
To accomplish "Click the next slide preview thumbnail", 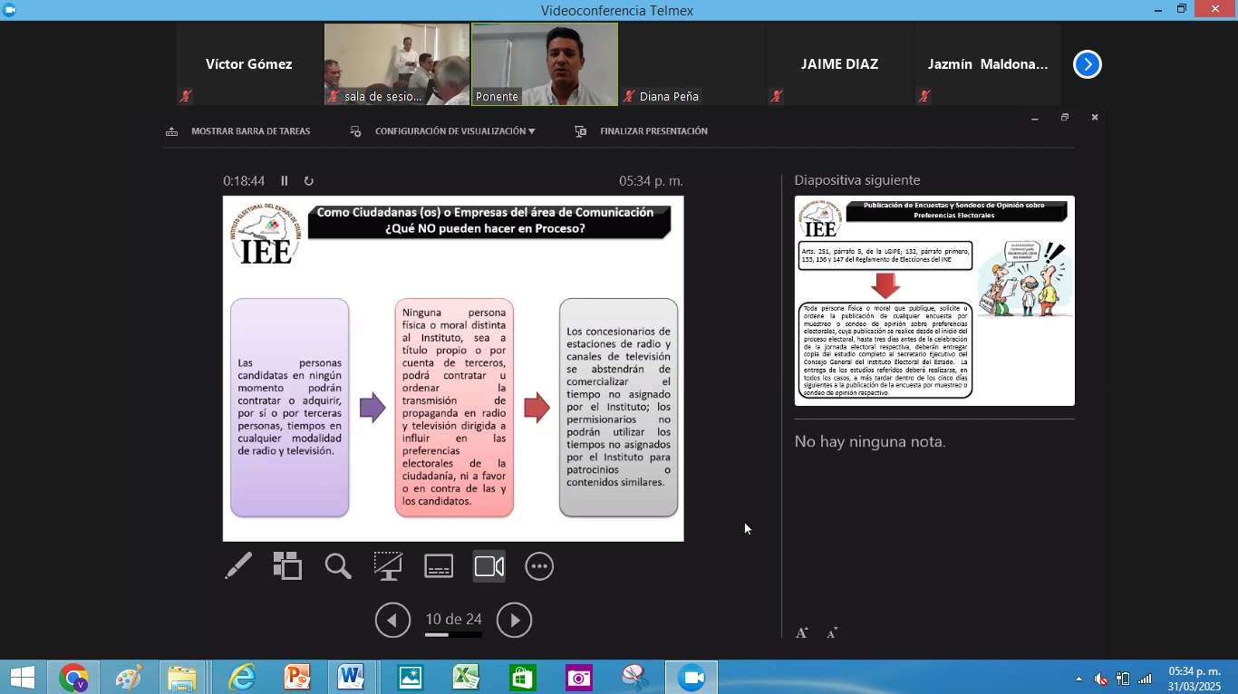I will [934, 301].
